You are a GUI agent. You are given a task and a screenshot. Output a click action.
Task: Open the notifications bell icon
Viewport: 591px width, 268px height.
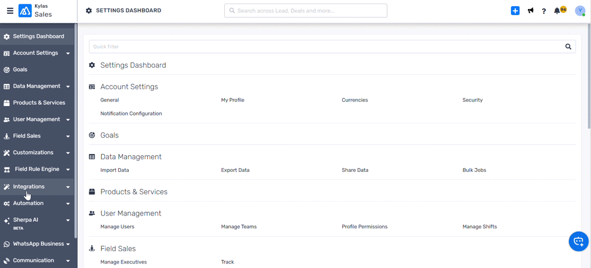[557, 11]
